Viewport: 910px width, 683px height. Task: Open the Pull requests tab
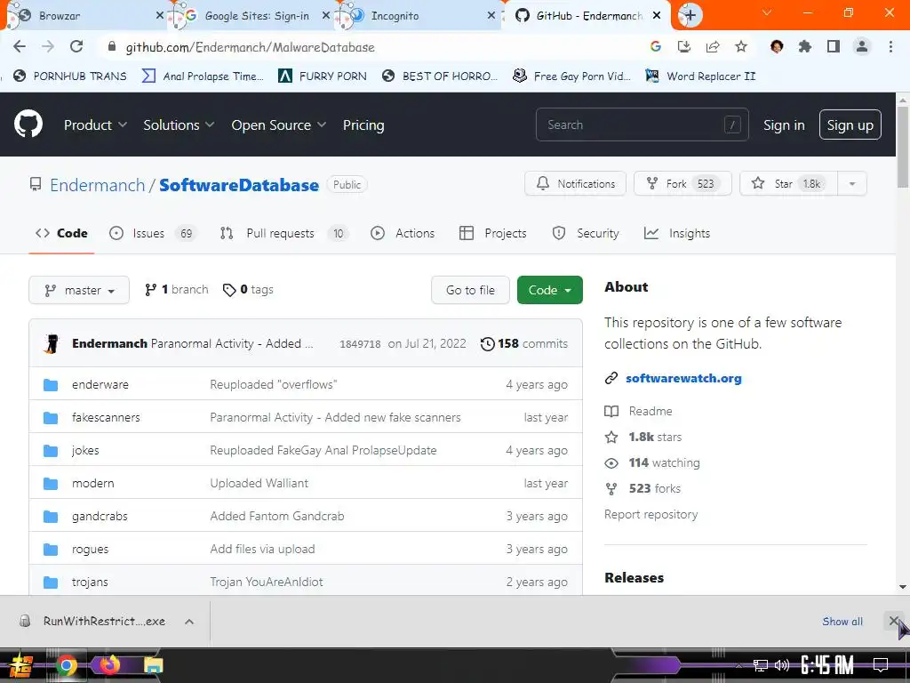pos(283,233)
